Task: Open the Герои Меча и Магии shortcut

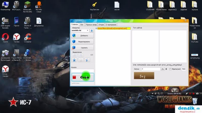Action: tap(16, 55)
